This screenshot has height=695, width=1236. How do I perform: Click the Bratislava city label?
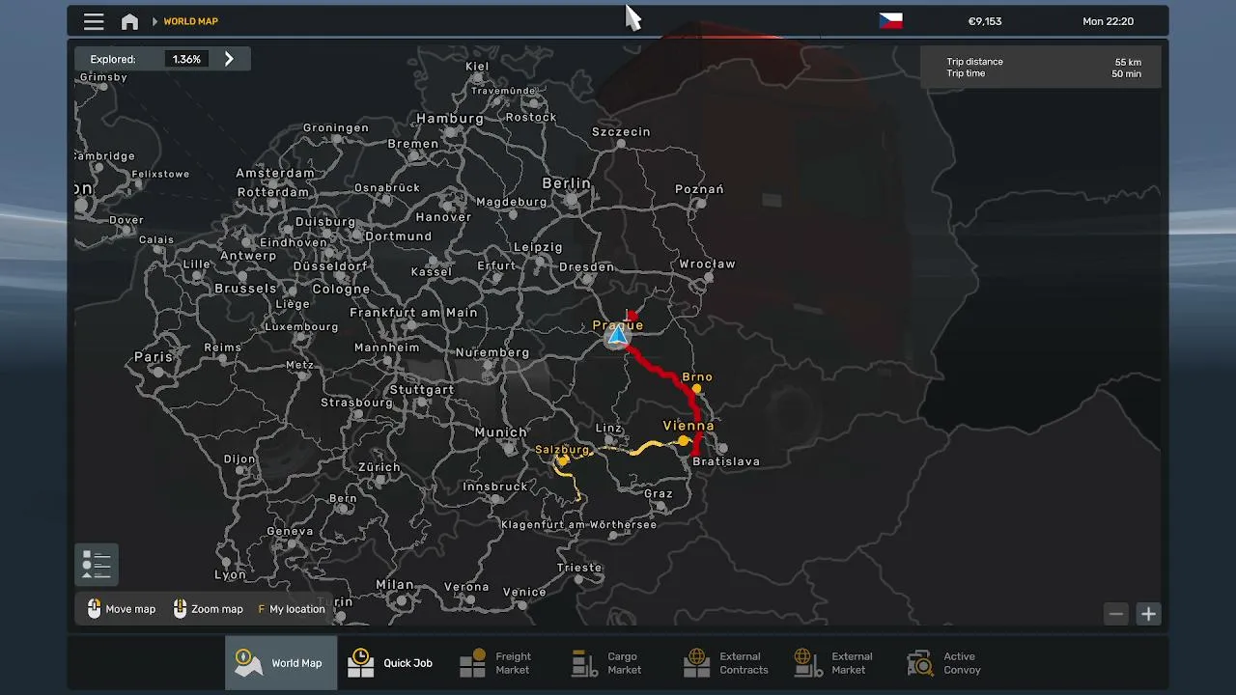(x=726, y=461)
